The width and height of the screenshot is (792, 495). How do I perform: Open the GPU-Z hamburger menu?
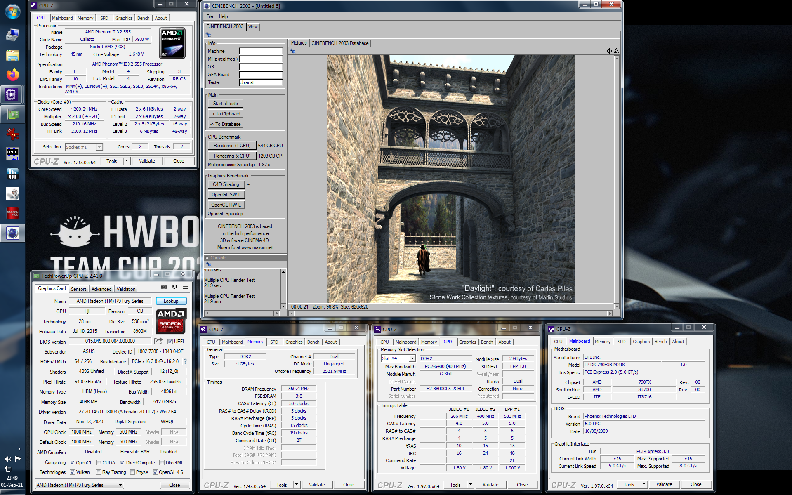(x=186, y=287)
